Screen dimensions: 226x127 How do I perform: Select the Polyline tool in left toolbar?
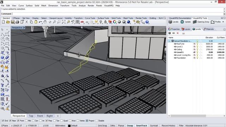click(x=2, y=34)
